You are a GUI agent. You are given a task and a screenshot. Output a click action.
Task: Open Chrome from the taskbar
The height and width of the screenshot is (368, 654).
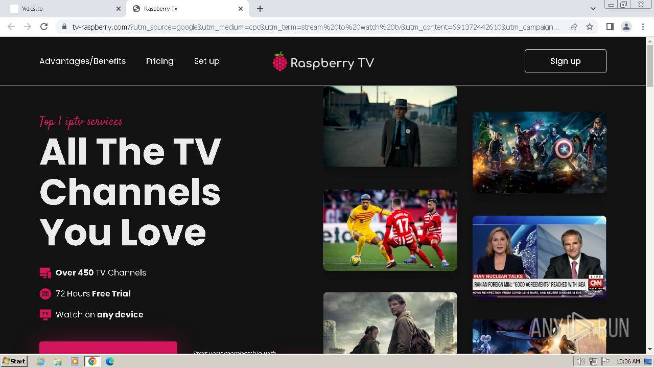(92, 361)
